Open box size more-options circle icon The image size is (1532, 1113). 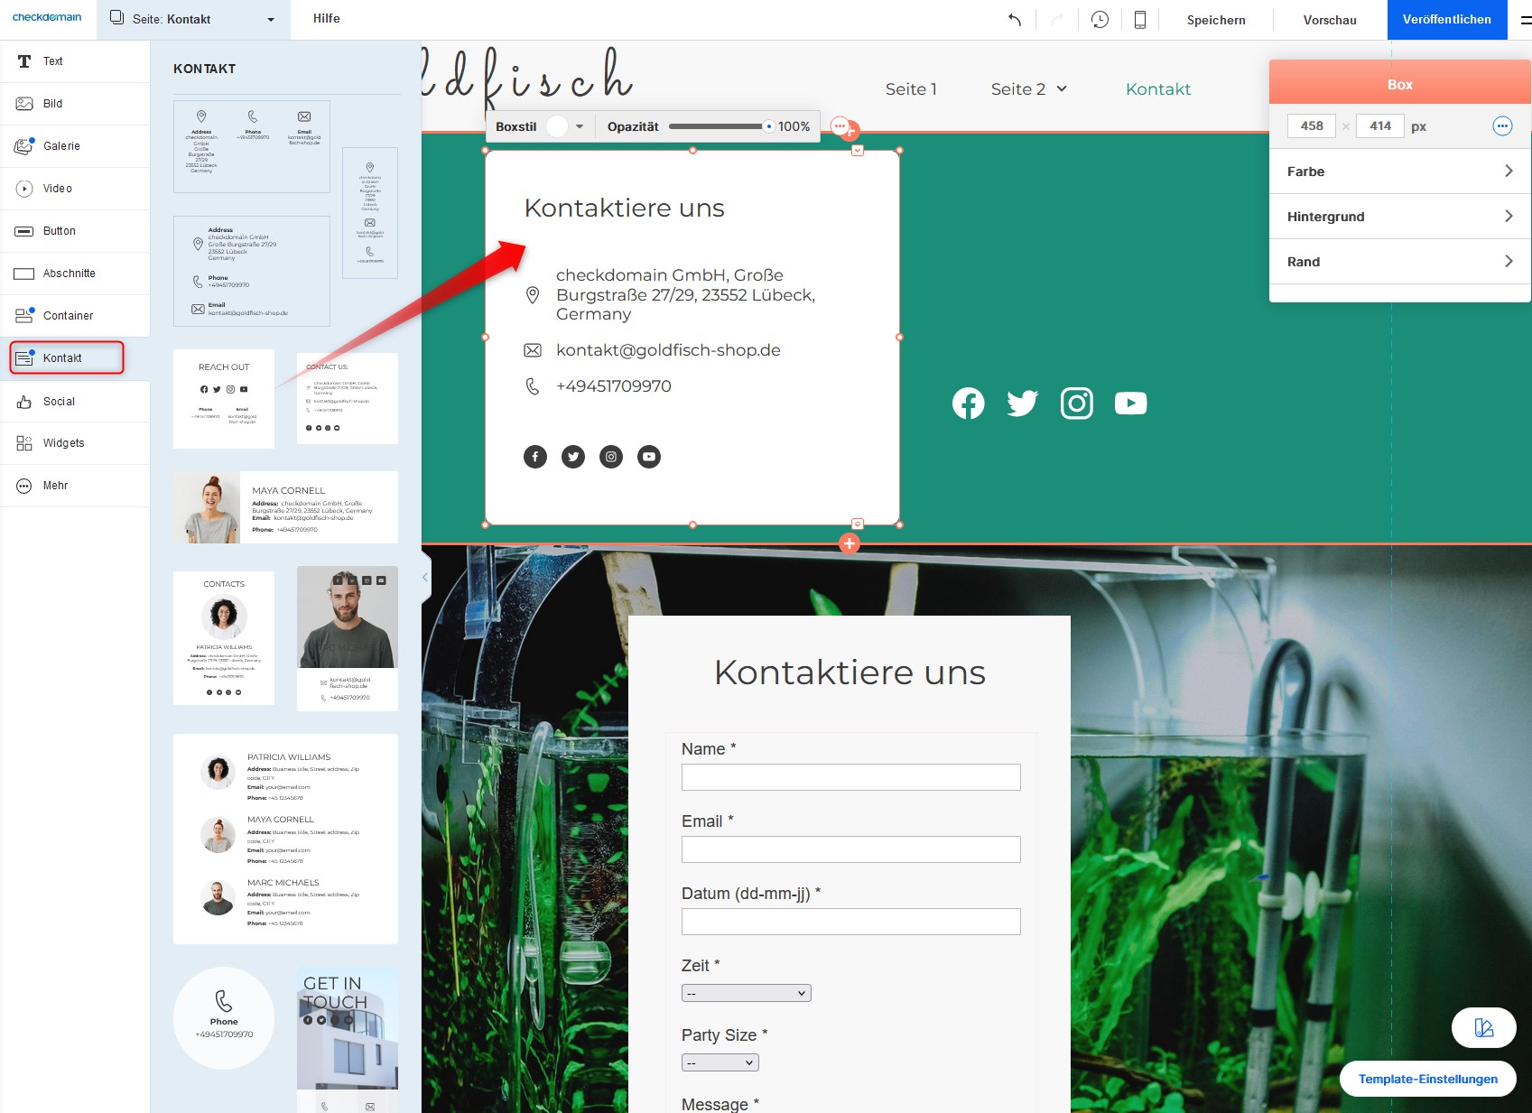[x=1502, y=126]
